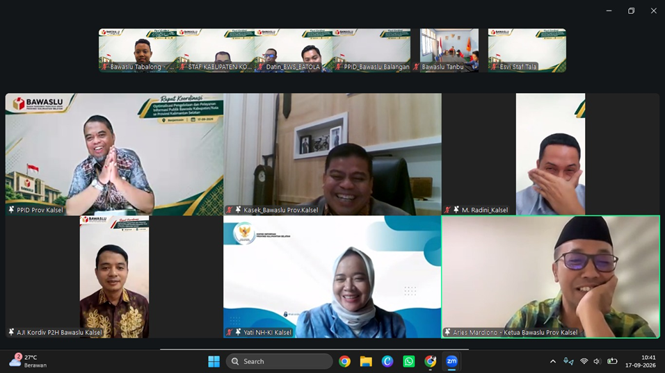Open the clock and date flyout
This screenshot has height=373, width=665.
click(x=641, y=361)
